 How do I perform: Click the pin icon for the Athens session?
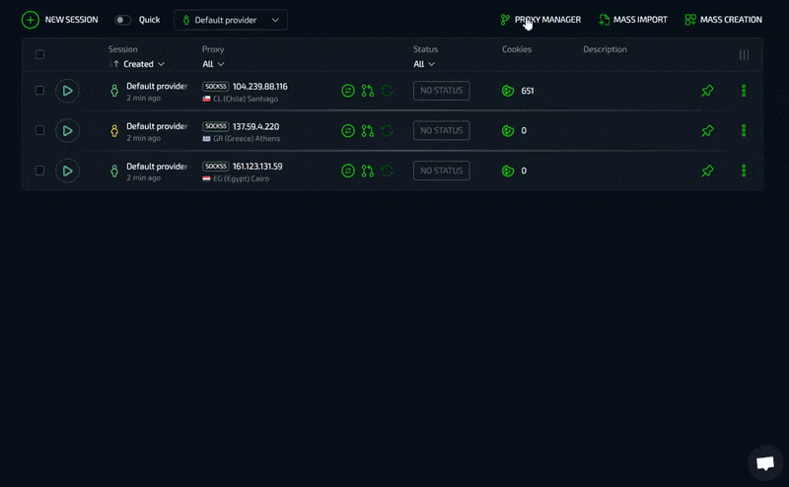[707, 130]
